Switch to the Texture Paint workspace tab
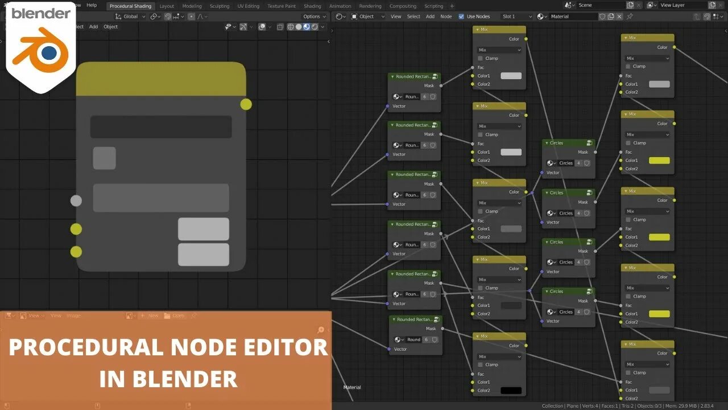 tap(282, 6)
